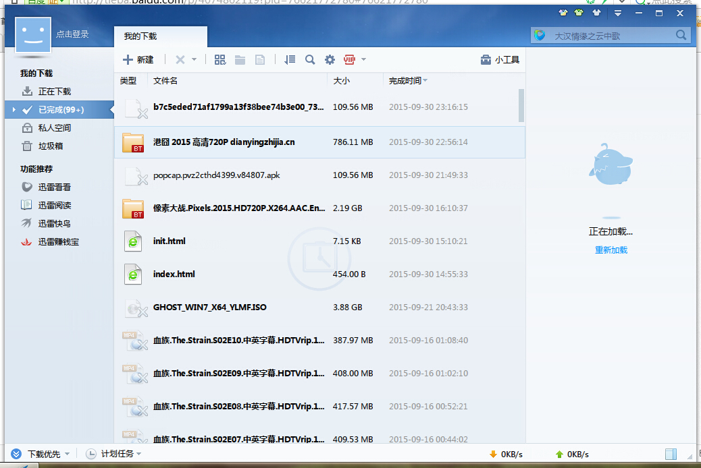
Task: Click the ISO disc icon of GHOST_WIN7
Action: click(136, 308)
